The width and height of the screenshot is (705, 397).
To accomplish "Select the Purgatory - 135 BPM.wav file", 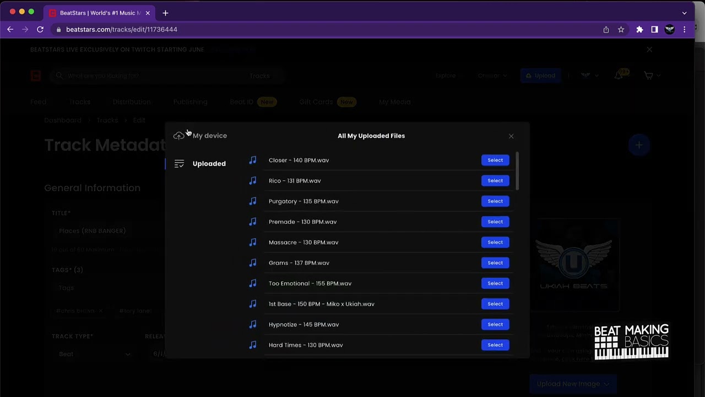I will (495, 201).
